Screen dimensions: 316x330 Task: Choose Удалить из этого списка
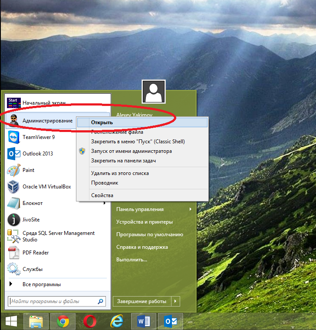click(142, 173)
